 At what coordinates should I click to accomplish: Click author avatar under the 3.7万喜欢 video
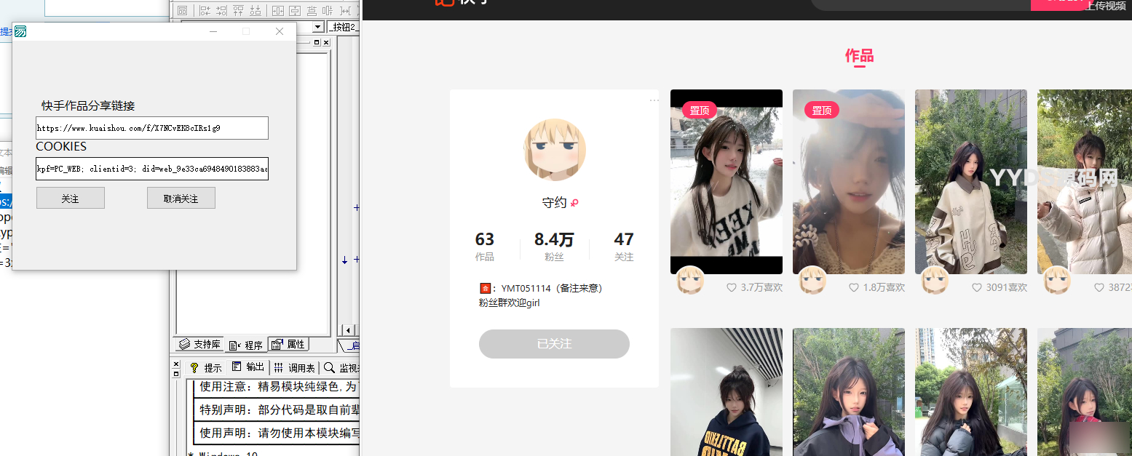pos(690,280)
